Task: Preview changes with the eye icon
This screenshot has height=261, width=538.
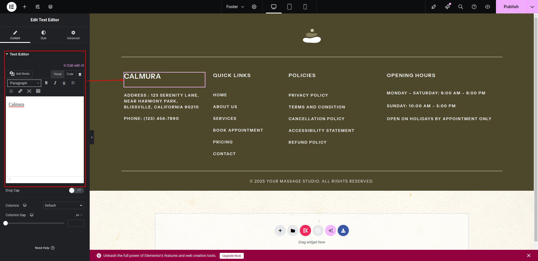Action: (x=488, y=7)
